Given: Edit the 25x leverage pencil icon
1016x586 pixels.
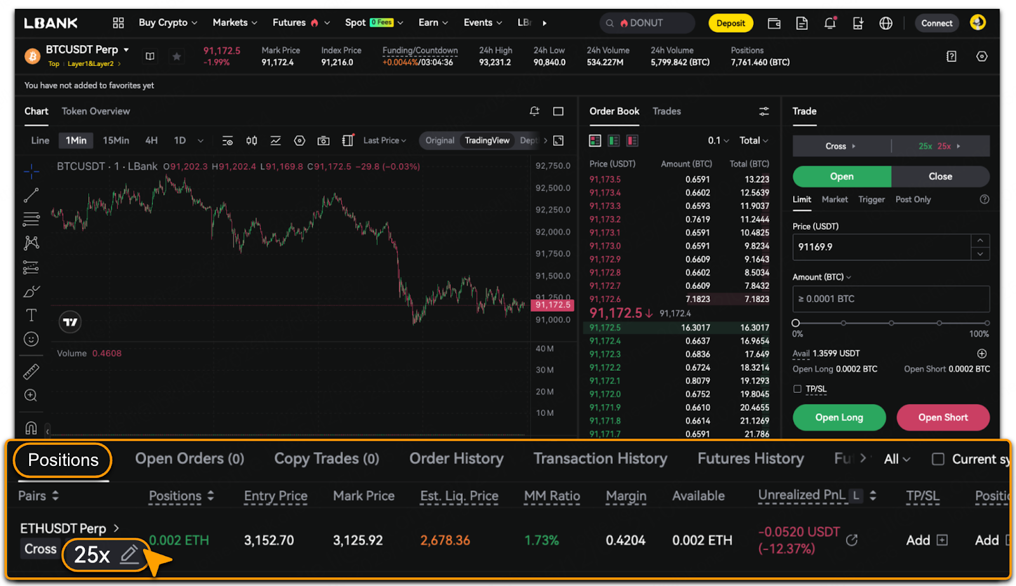Looking at the screenshot, I should (130, 554).
